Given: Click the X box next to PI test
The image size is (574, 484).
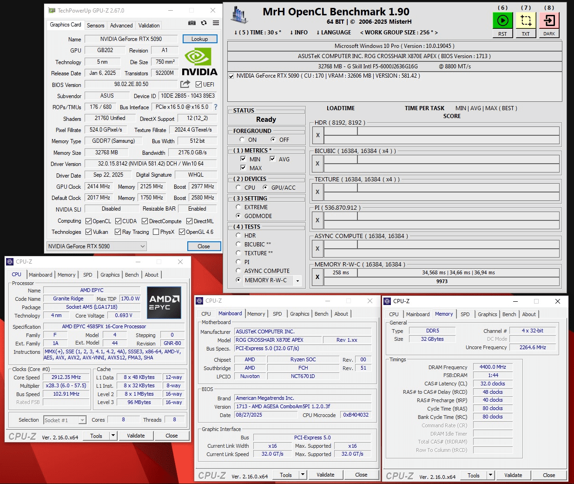Looking at the screenshot, I should point(318,220).
